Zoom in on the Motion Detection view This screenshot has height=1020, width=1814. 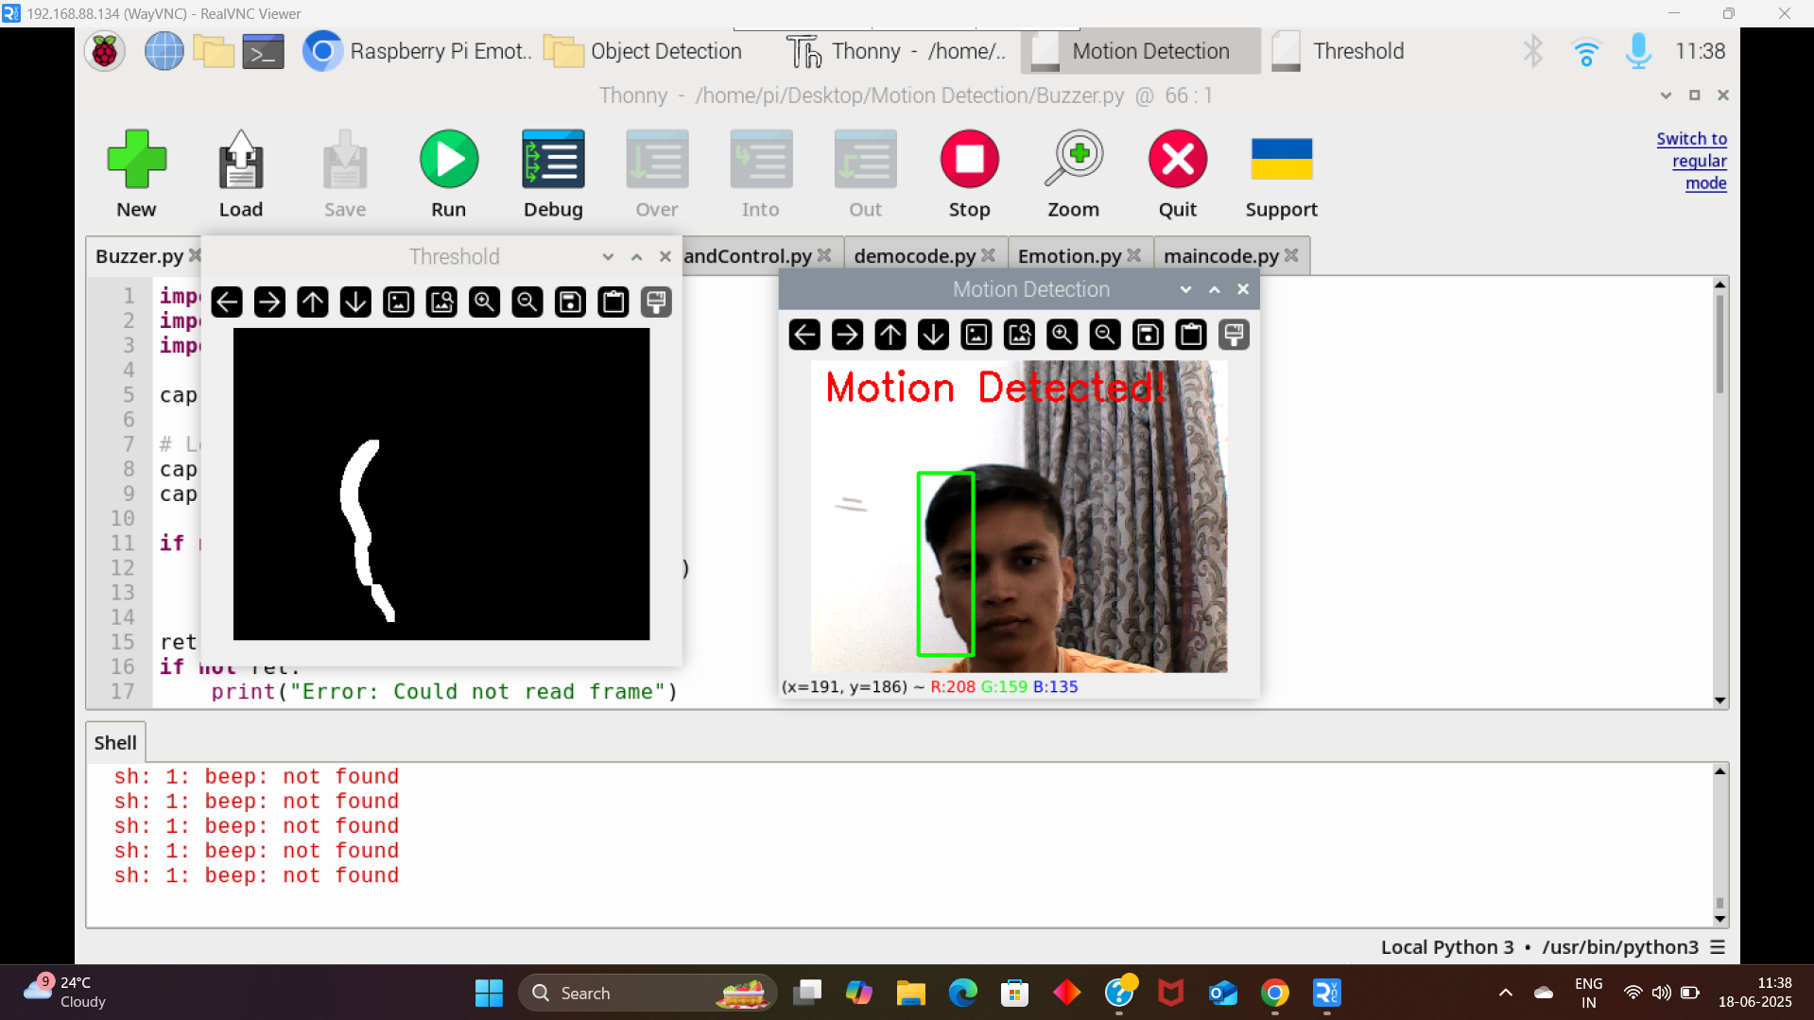tap(1062, 334)
